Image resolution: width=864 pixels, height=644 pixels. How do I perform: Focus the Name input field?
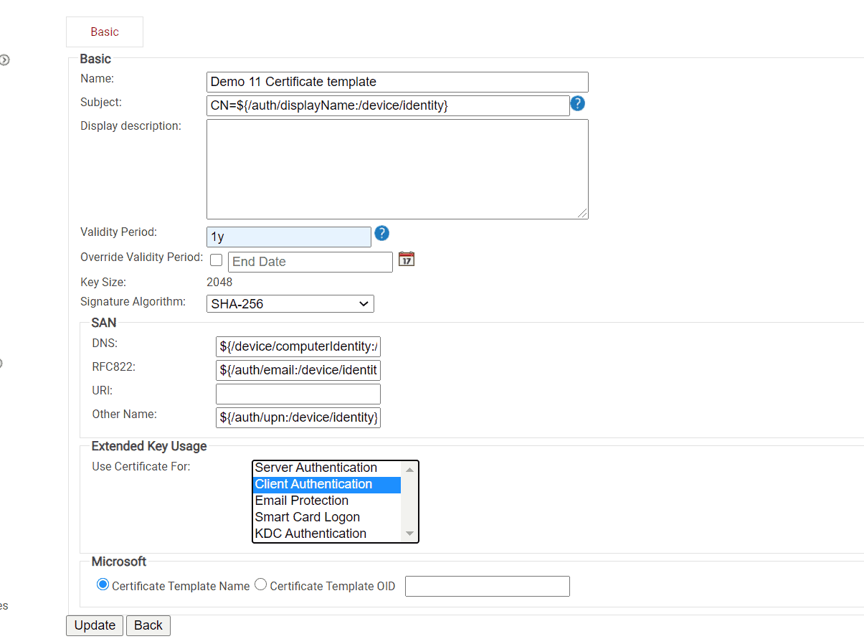[397, 82]
